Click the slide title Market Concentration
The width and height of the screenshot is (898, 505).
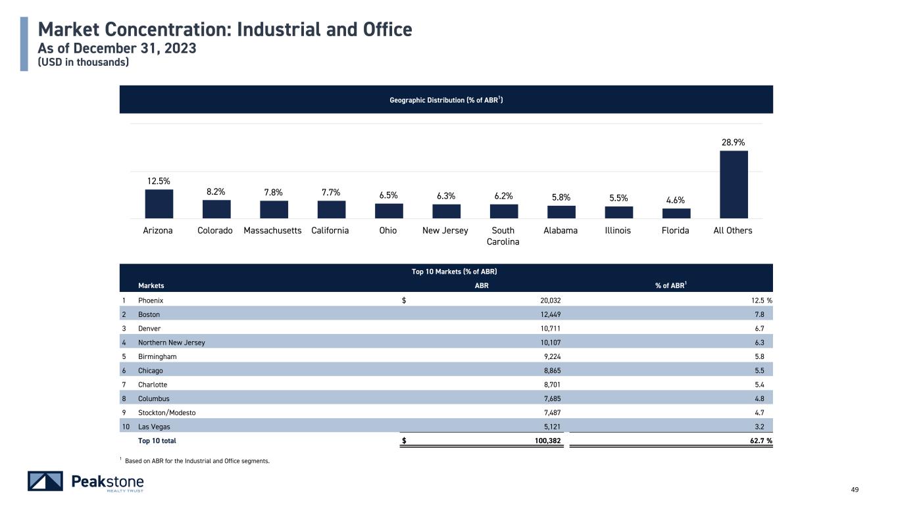225,30
